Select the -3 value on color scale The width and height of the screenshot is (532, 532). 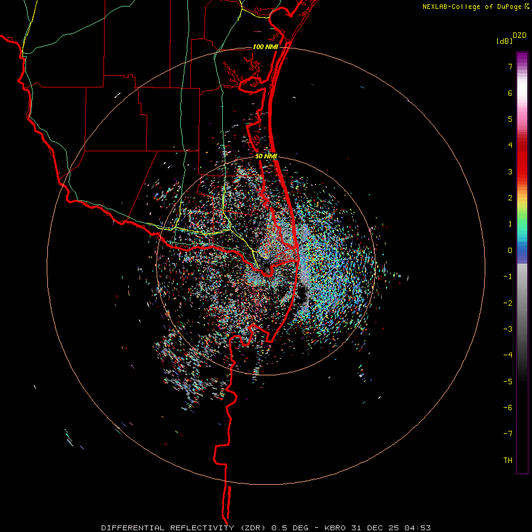[508, 329]
